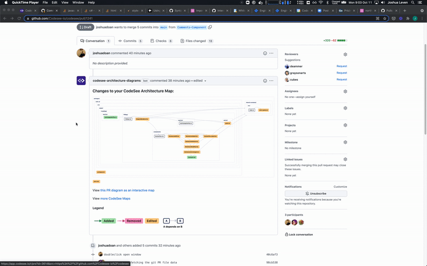Screen dimensions: 427x266
Task: Click the Comments-Component branch link
Action: click(x=192, y=27)
